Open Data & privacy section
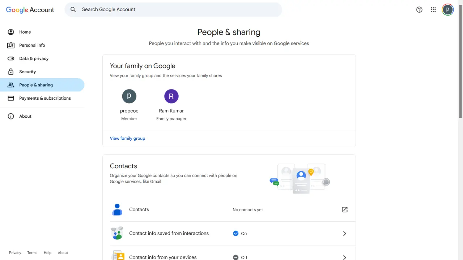The height and width of the screenshot is (260, 463). click(42, 58)
